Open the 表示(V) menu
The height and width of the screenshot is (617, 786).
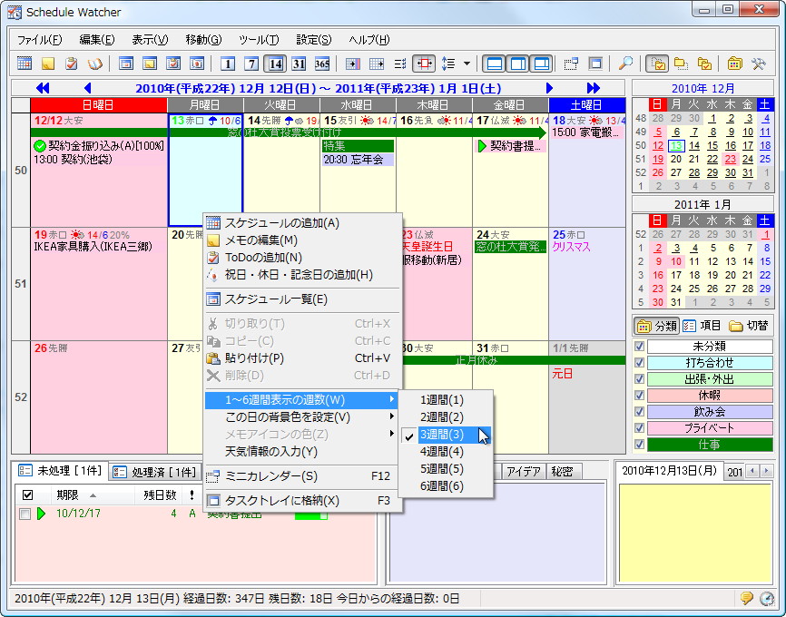150,40
